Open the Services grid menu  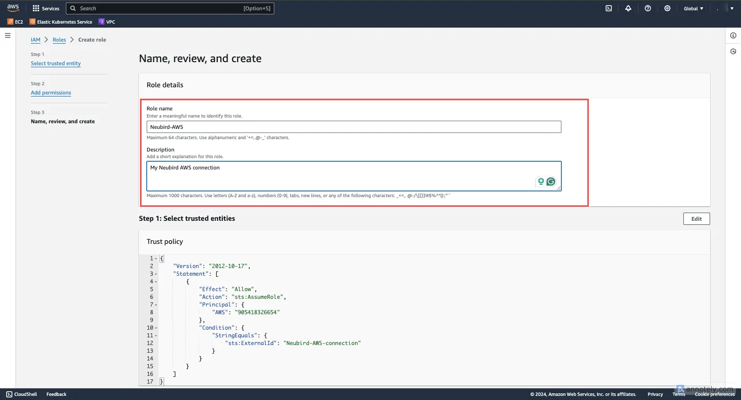click(46, 8)
